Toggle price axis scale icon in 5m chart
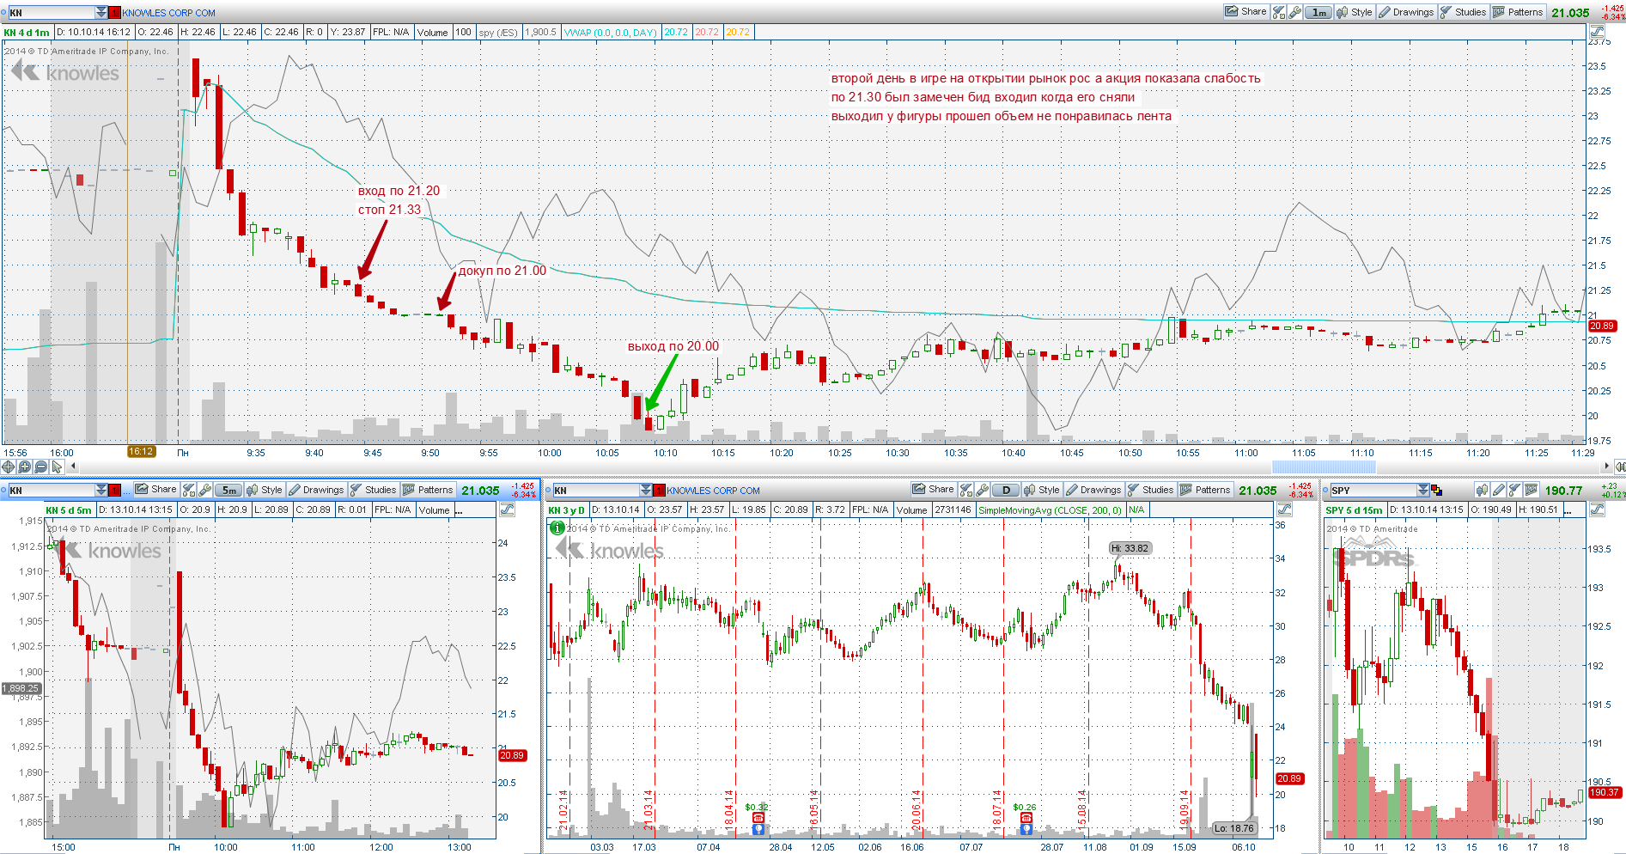Viewport: 1626px width, 854px height. pos(508,509)
